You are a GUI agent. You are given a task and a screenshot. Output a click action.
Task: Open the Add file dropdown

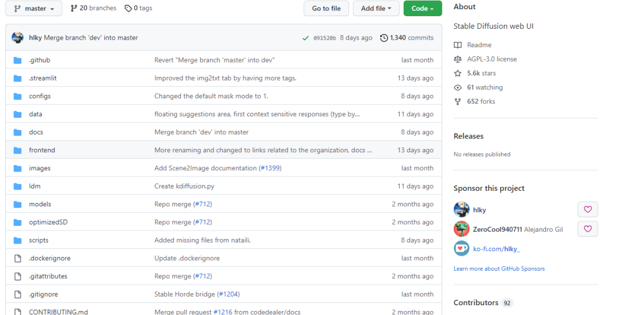coord(376,8)
